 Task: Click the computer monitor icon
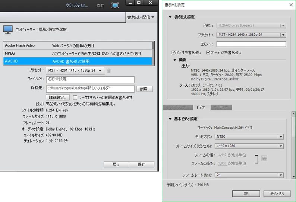[x=8, y=30]
